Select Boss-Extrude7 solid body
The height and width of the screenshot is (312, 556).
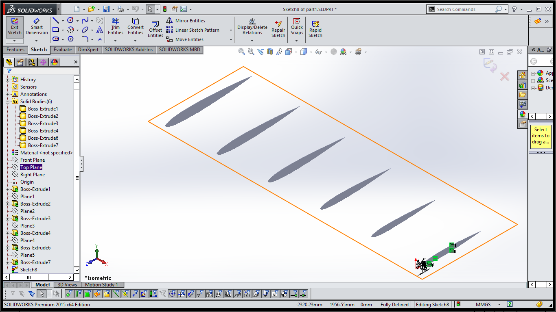[x=43, y=145]
